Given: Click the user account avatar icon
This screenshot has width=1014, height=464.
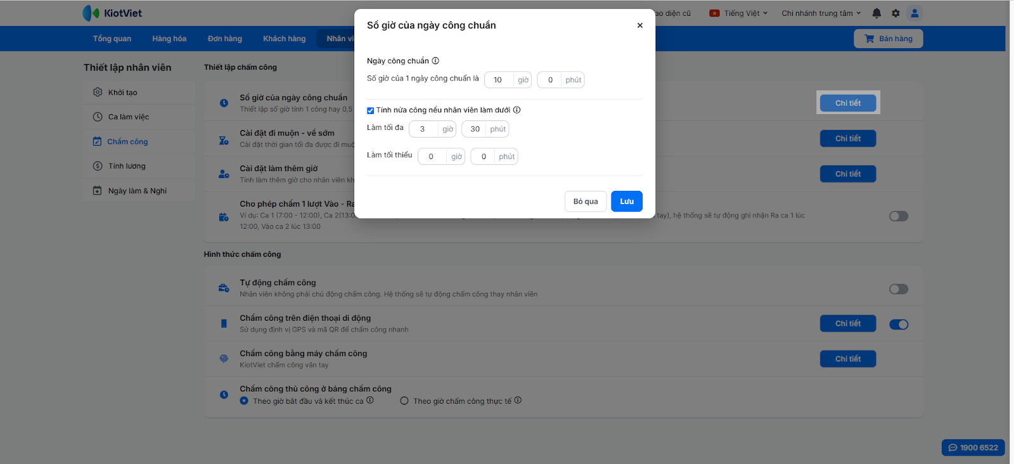Looking at the screenshot, I should [x=915, y=13].
